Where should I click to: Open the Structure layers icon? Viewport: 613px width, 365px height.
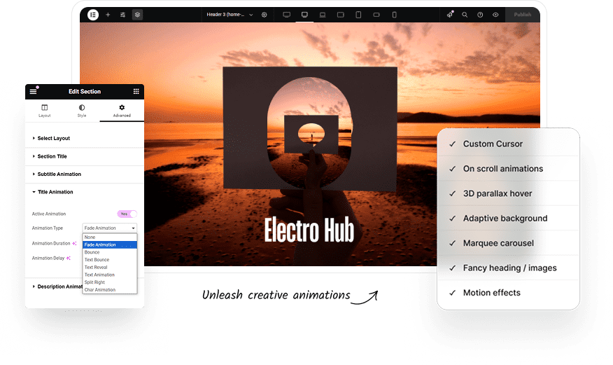pyautogui.click(x=137, y=14)
